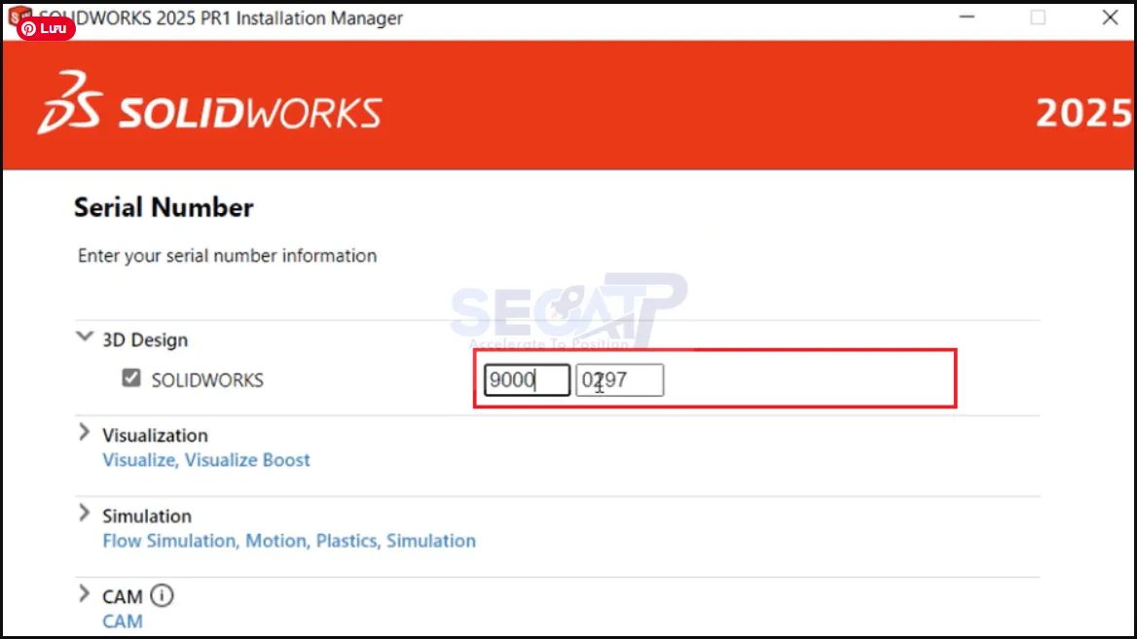Click the Pinterest Lưu save icon

pyautogui.click(x=44, y=28)
